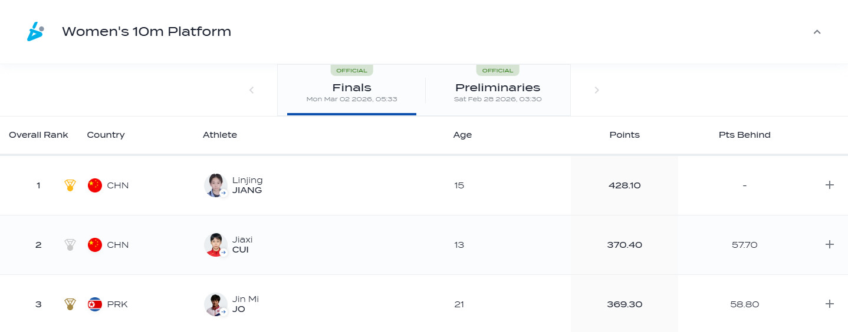The width and height of the screenshot is (848, 332).
Task: Click the bronze medal icon
Action: tap(70, 304)
